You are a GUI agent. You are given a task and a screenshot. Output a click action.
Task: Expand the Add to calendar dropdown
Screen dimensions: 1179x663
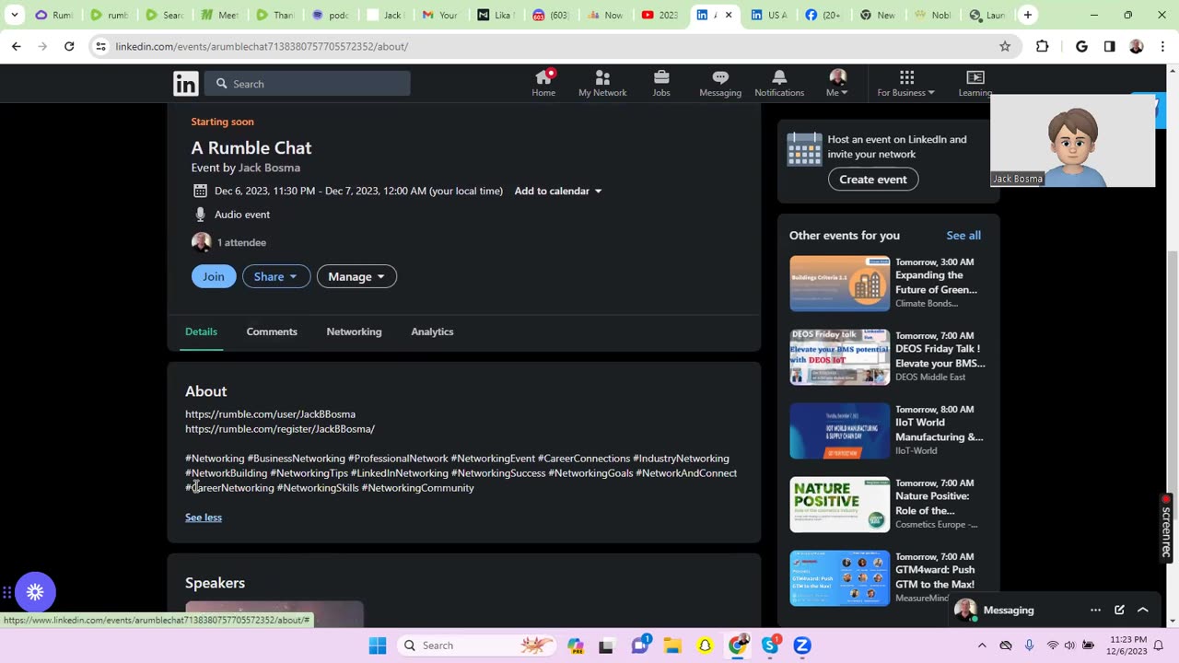[x=558, y=191]
